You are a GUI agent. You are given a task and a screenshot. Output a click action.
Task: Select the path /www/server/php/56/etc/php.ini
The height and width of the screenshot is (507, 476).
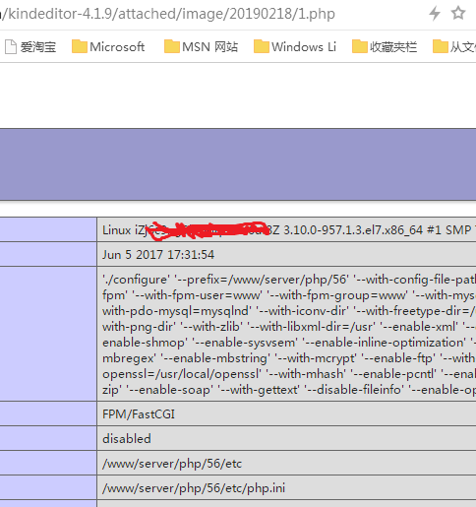[194, 488]
